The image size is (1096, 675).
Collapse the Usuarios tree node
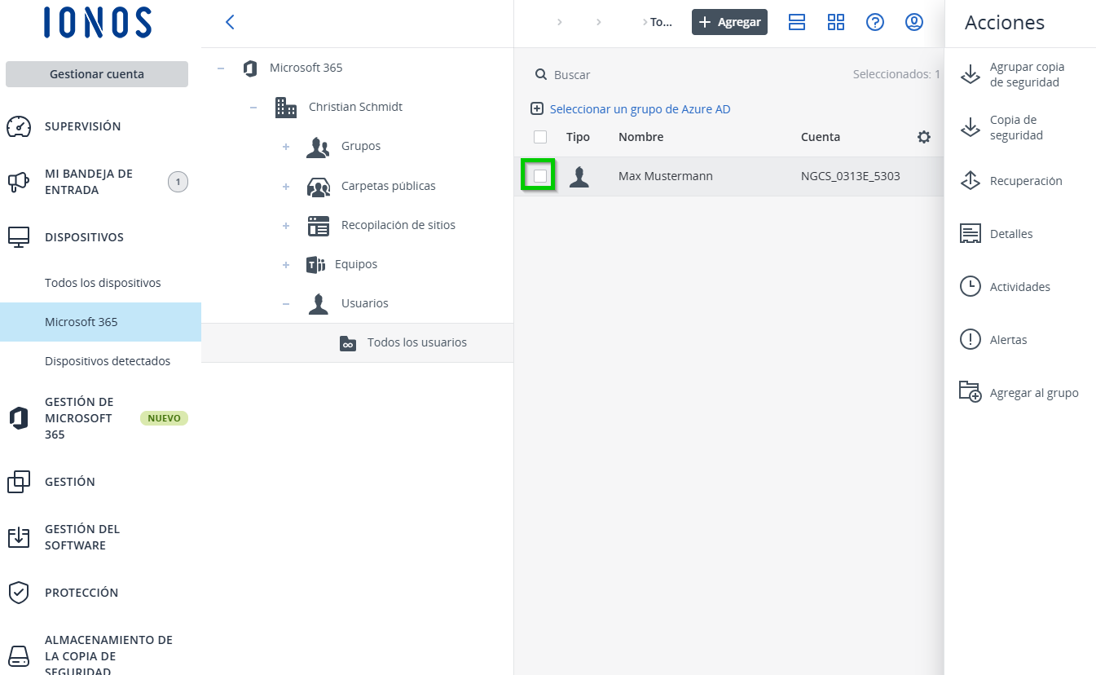(x=286, y=303)
